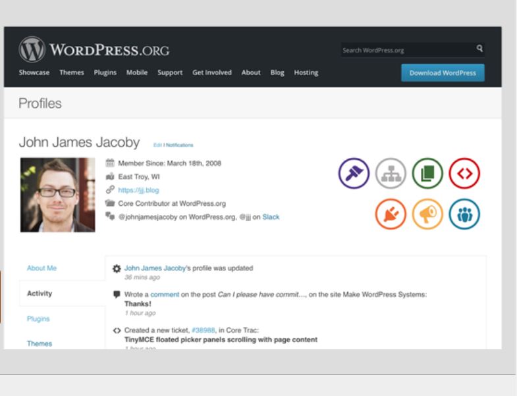Viewport: 517px width, 396px height.
Task: Click the Edit profile link
Action: coord(157,145)
